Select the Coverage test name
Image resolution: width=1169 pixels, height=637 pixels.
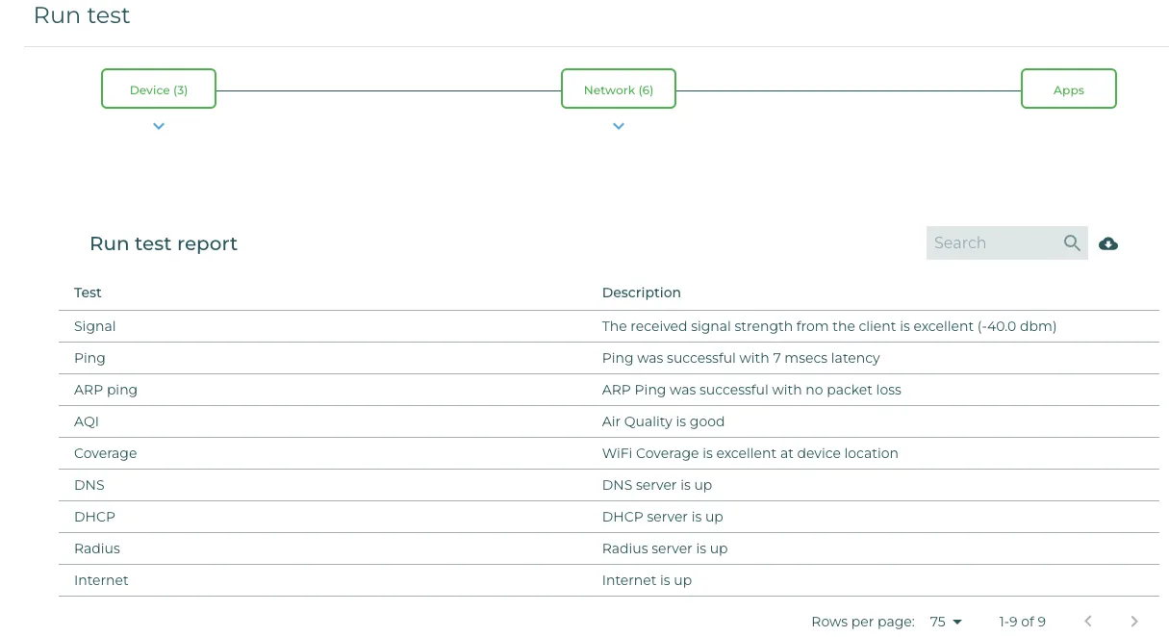point(106,453)
